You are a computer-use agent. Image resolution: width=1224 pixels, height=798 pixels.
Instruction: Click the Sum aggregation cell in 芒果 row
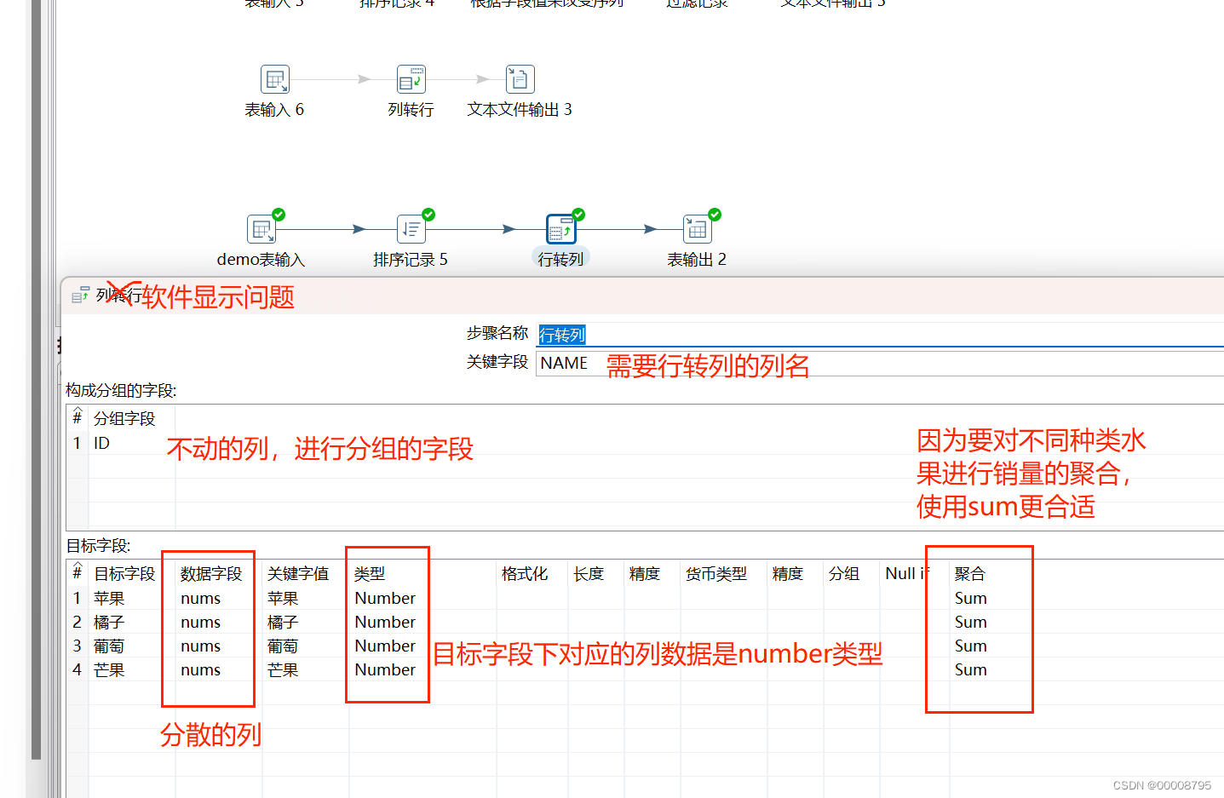(x=971, y=669)
